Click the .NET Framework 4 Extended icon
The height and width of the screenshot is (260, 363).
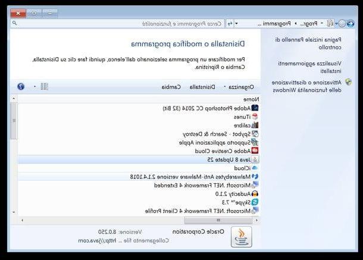coord(255,185)
